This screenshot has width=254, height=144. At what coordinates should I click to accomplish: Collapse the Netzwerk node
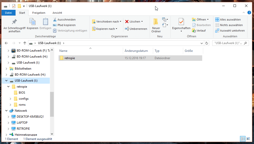(x=6, y=111)
